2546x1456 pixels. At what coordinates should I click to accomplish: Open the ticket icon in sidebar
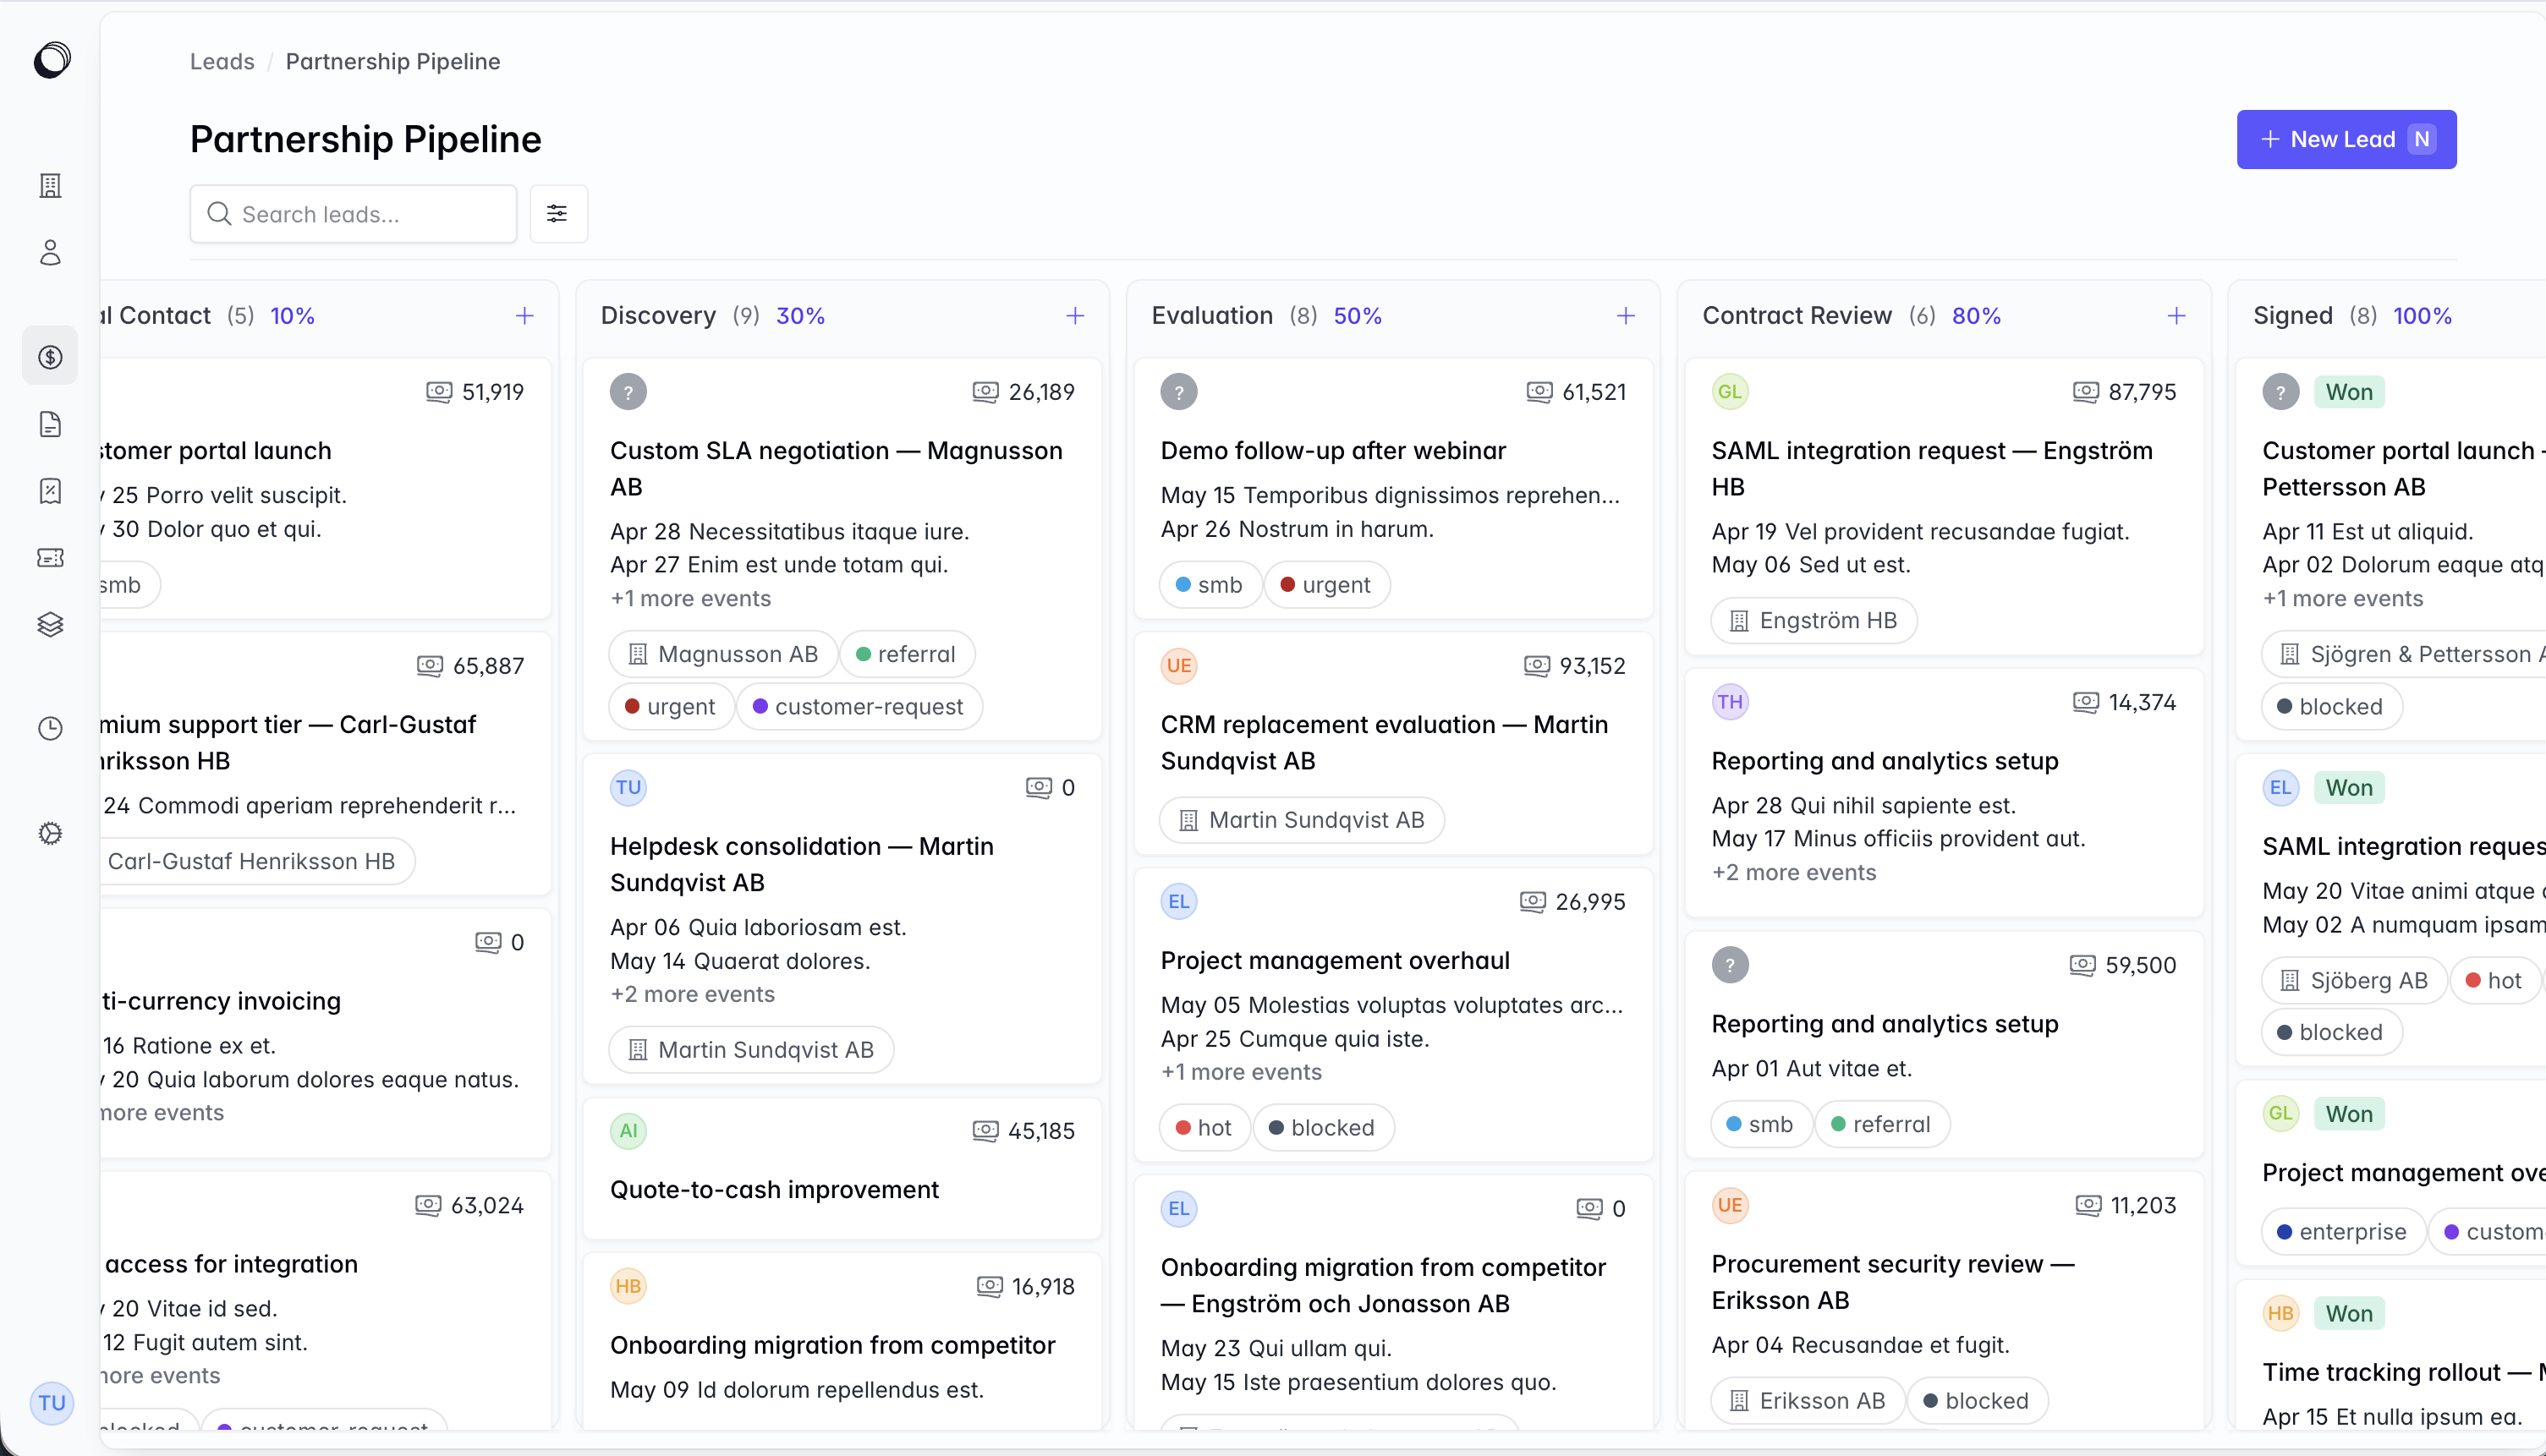(x=50, y=557)
